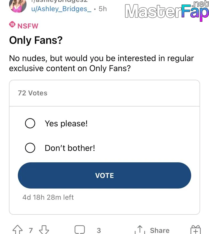This screenshot has height=234, width=209.
Task: Tap the "72 Votes" poll header
Action: tap(33, 93)
